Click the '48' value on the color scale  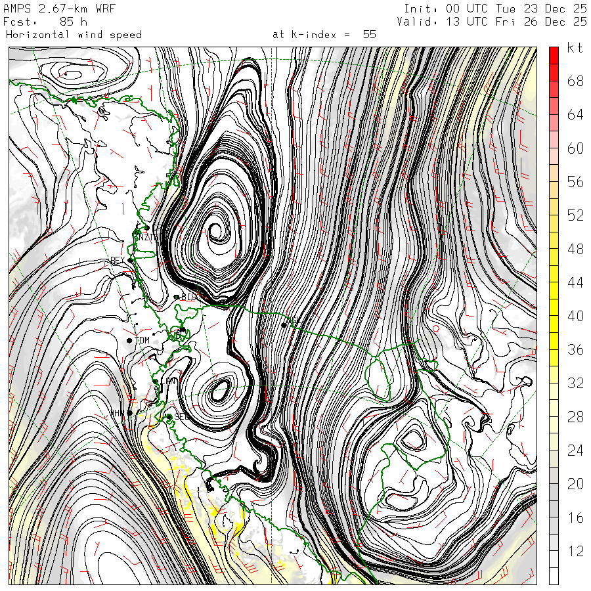(x=575, y=249)
